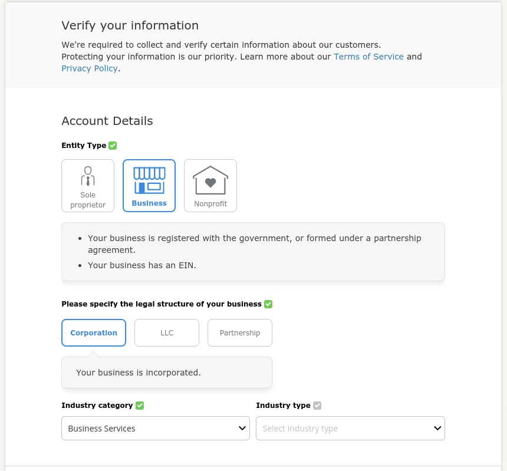Select Partnership as legal structure
507x471 pixels.
pos(240,332)
